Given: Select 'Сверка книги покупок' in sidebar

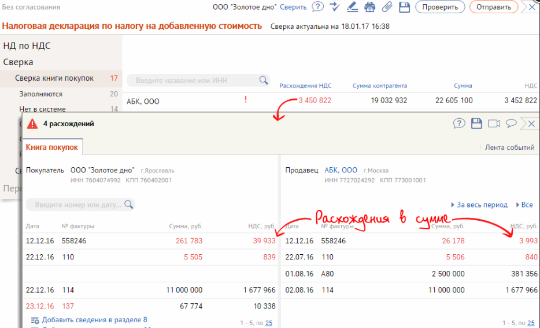Looking at the screenshot, I should click(54, 78).
